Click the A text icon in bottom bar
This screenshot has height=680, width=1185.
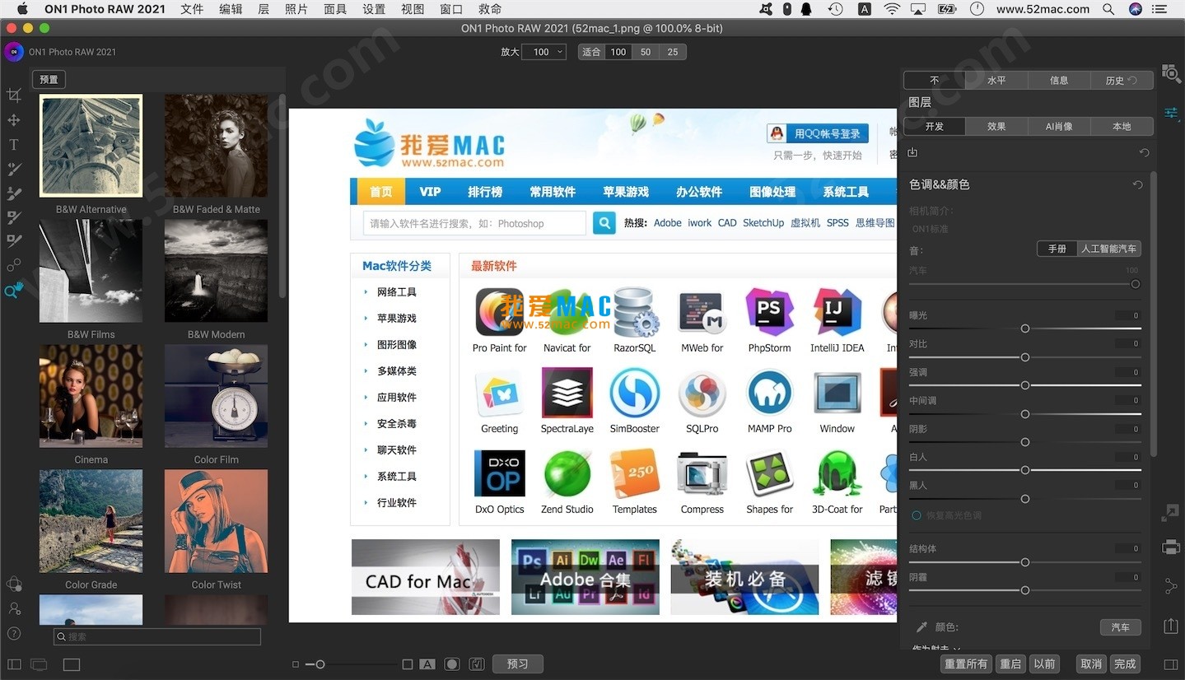427,664
